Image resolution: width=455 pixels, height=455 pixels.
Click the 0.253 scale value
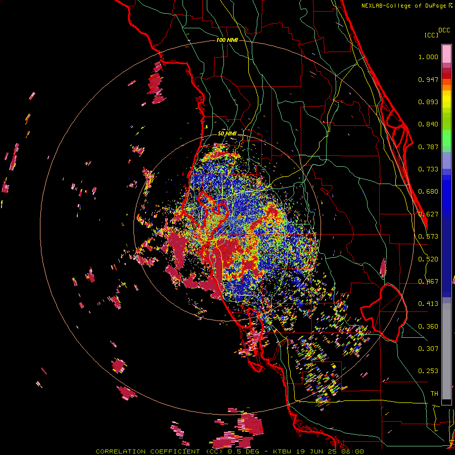point(428,371)
